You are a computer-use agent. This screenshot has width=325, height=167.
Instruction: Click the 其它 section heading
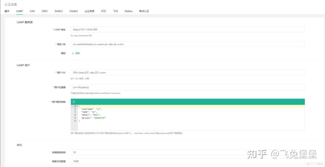(19, 145)
